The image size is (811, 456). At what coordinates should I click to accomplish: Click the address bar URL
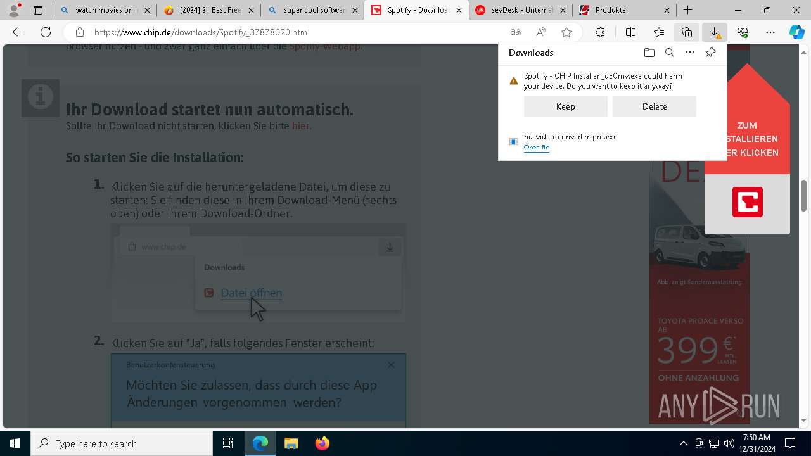(202, 32)
